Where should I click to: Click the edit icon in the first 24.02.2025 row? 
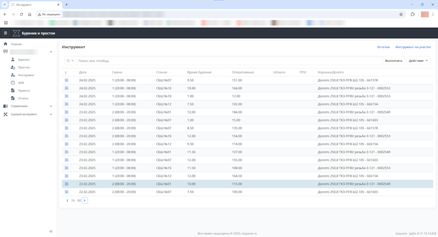(x=66, y=80)
